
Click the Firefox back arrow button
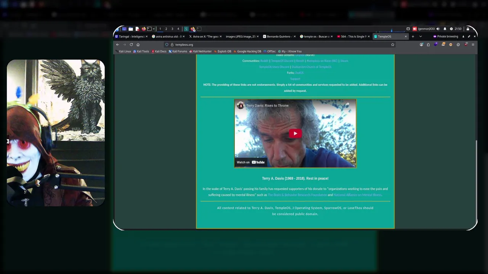click(118, 45)
